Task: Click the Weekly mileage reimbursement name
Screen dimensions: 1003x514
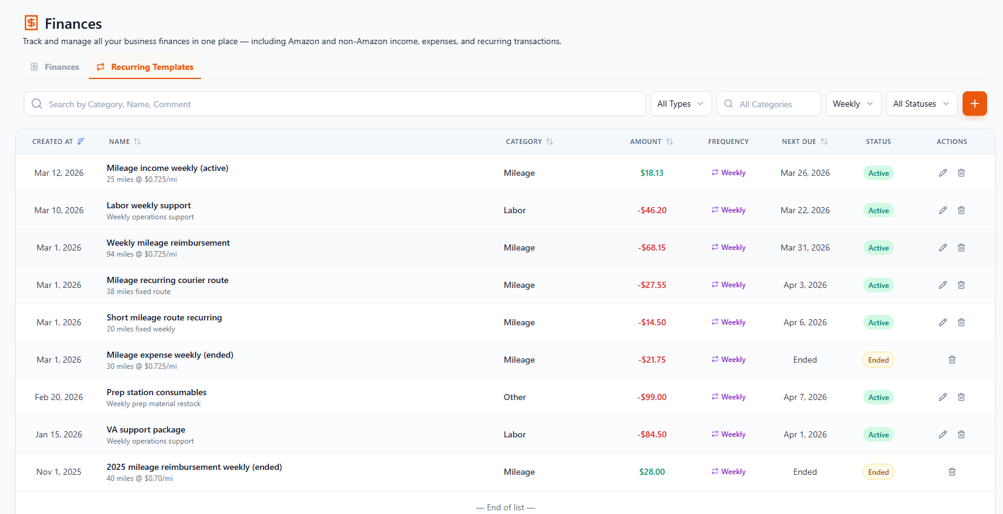Action: click(168, 243)
